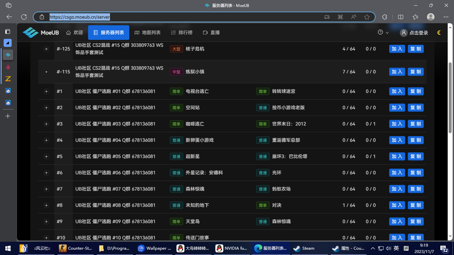This screenshot has height=255, width=454.
Task: Open the read aloud icon in address bar
Action: coord(354,17)
